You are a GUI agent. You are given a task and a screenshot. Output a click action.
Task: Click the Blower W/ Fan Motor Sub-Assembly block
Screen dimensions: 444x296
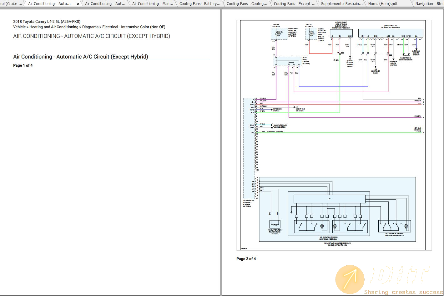[341, 33]
